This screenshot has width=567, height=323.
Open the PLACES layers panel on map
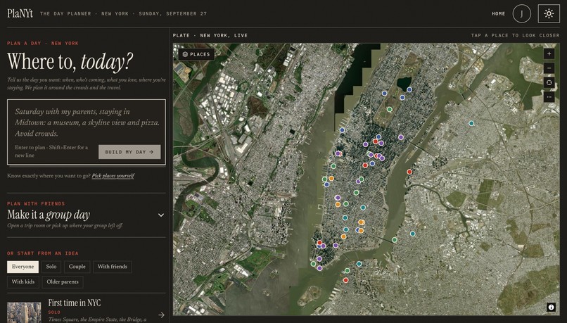pyautogui.click(x=196, y=54)
